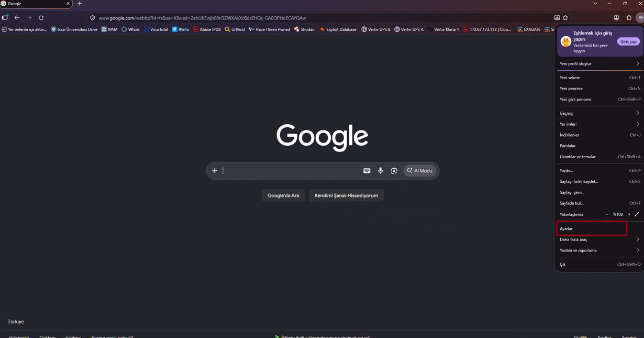Click the Google'da Ara button
The width and height of the screenshot is (644, 338).
pos(283,195)
